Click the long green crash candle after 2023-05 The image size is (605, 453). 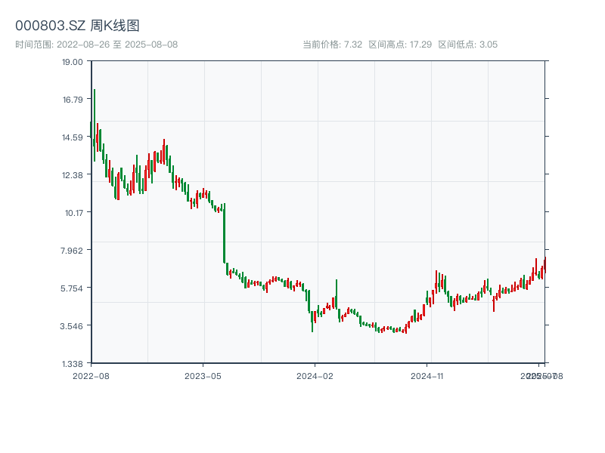(x=225, y=234)
